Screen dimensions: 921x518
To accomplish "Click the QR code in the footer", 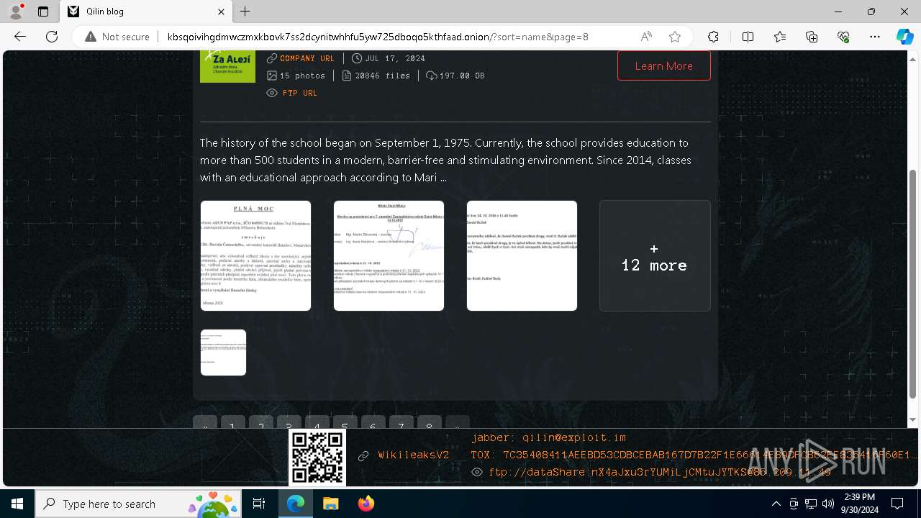I will 317,457.
